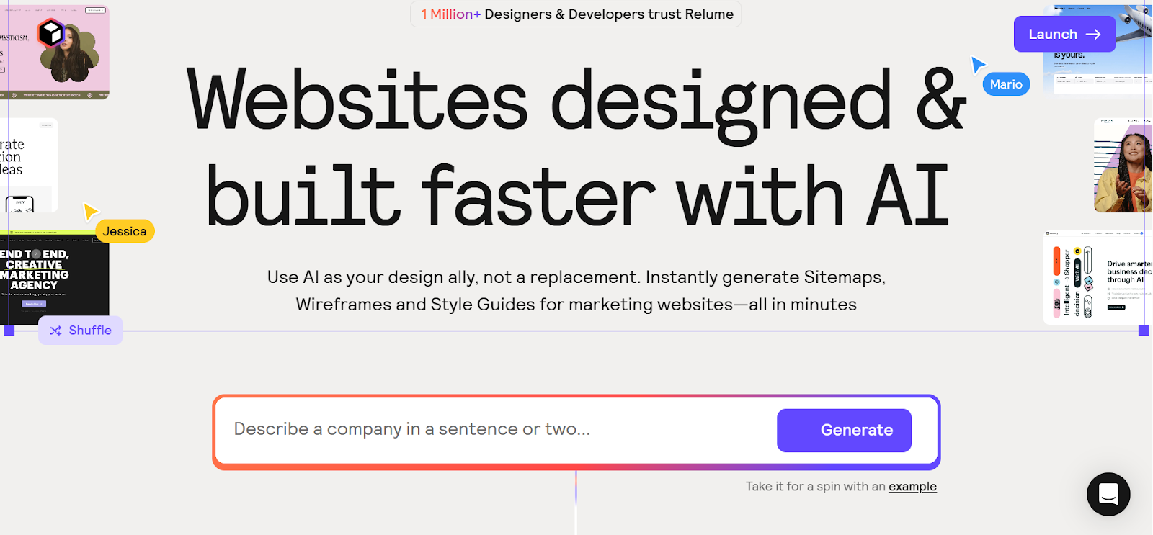Click the right purple square selection handle
The height and width of the screenshot is (535, 1153).
[1144, 331]
